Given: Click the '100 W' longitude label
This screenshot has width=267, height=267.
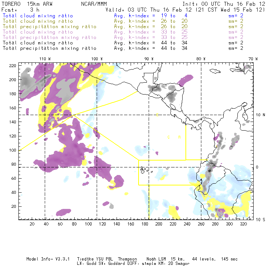Looking at the screenshot, I should [97, 59].
